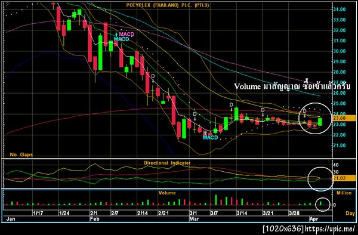The image size is (358, 235).
Task: Select the 40 level on Directional Indicator axis
Action: [x=336, y=165]
